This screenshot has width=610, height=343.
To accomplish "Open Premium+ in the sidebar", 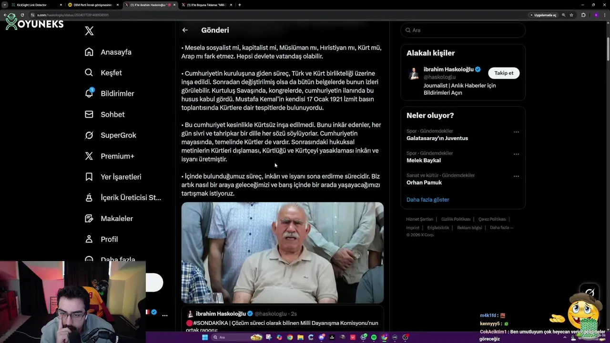I will click(x=117, y=156).
